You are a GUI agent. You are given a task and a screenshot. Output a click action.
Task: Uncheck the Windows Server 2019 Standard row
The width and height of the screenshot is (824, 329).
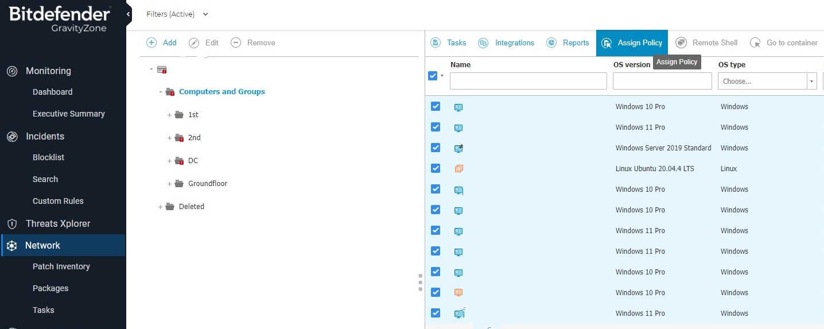[436, 148]
